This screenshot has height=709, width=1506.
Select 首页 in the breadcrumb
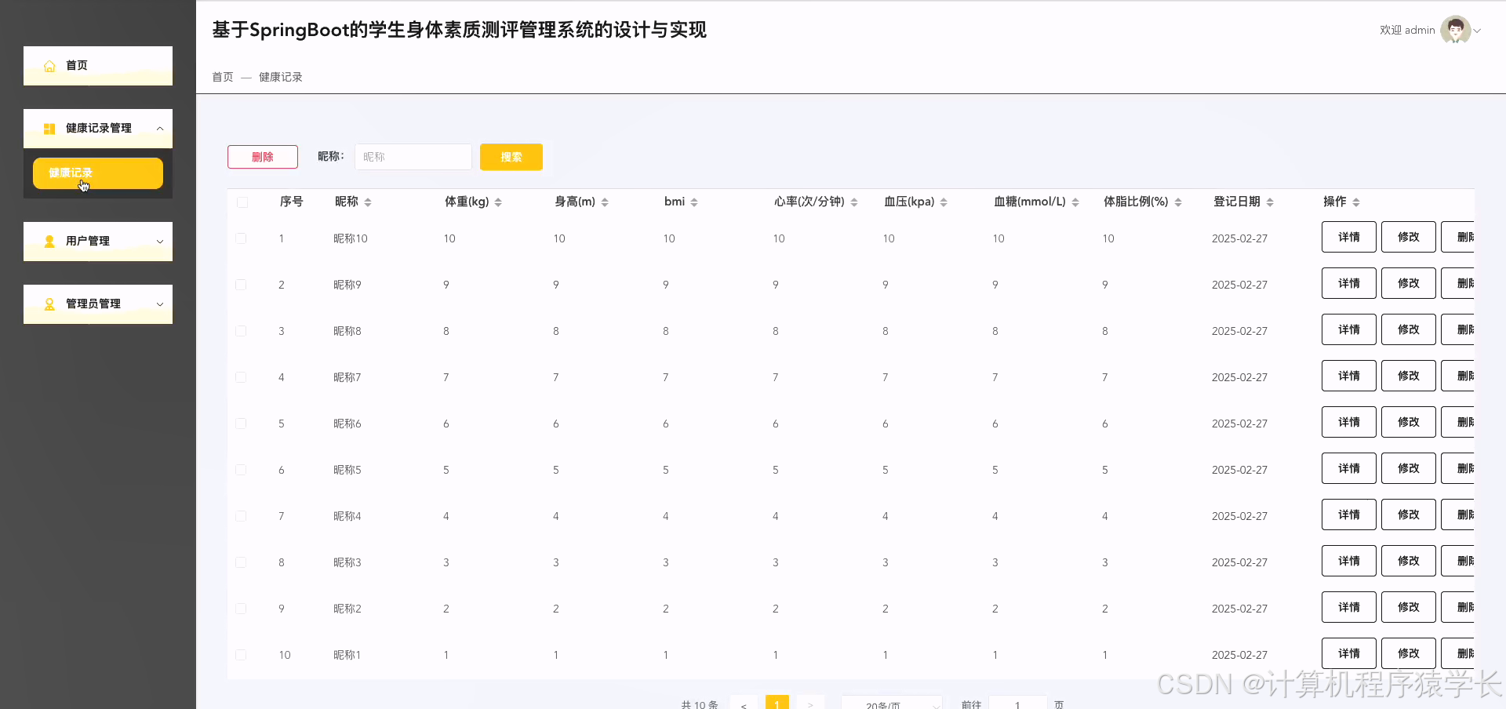point(222,77)
